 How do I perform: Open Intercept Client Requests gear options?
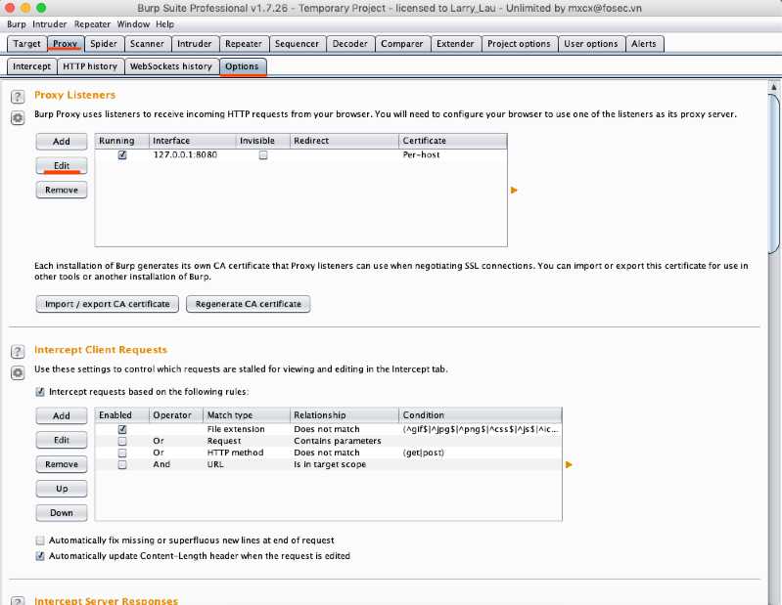[18, 372]
